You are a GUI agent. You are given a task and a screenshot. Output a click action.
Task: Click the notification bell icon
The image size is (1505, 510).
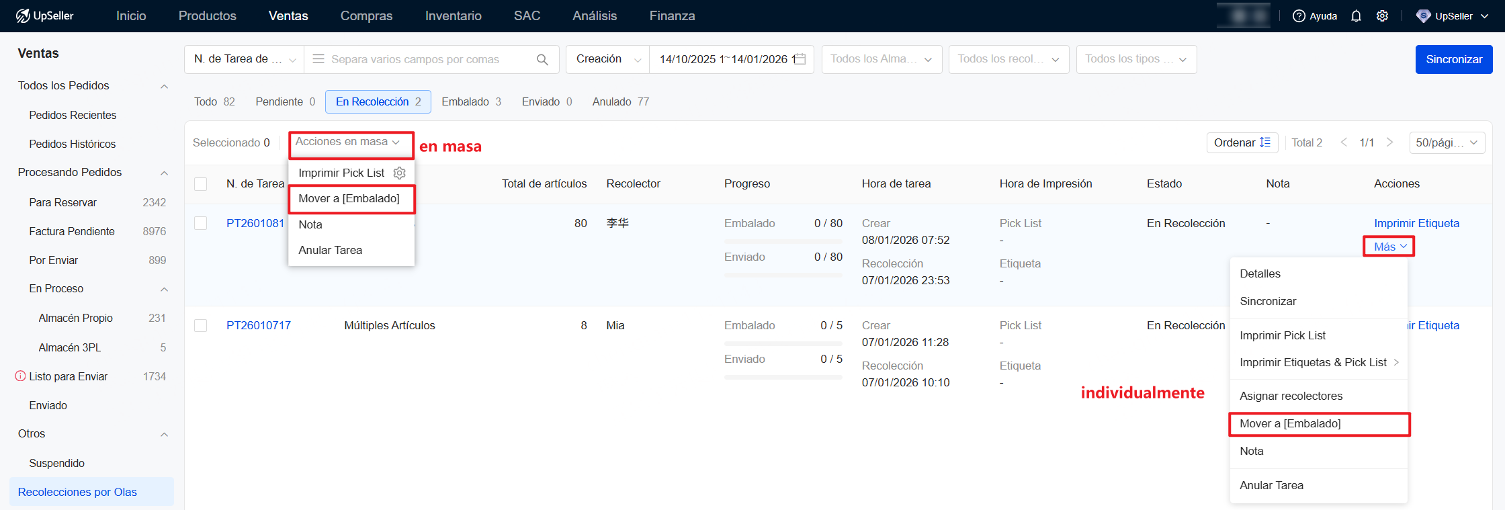click(1356, 16)
